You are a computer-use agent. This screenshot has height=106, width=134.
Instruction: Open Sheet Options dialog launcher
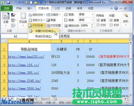119,31
